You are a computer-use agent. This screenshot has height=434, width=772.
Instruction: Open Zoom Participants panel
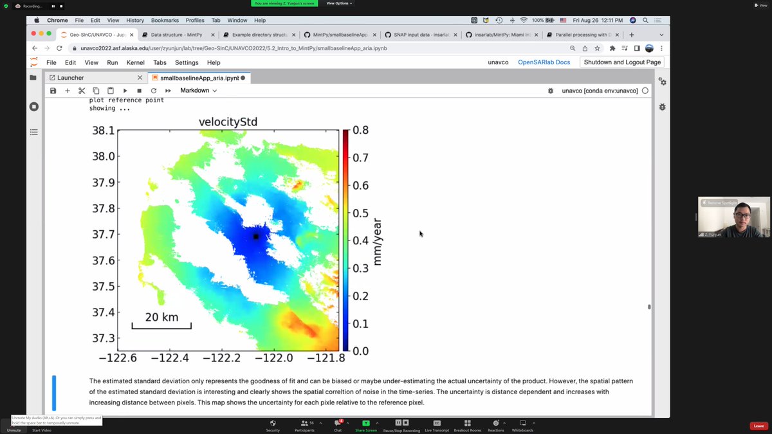[x=304, y=426]
